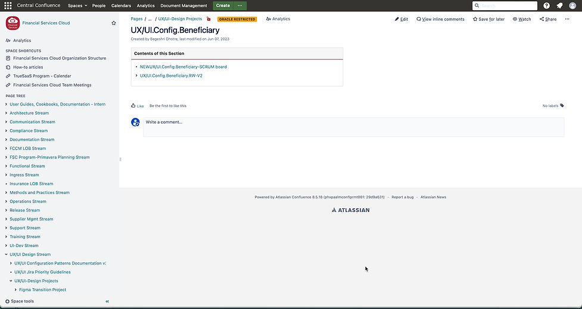Image resolution: width=582 pixels, height=309 pixels.
Task: Watch this page
Action: pyautogui.click(x=522, y=19)
